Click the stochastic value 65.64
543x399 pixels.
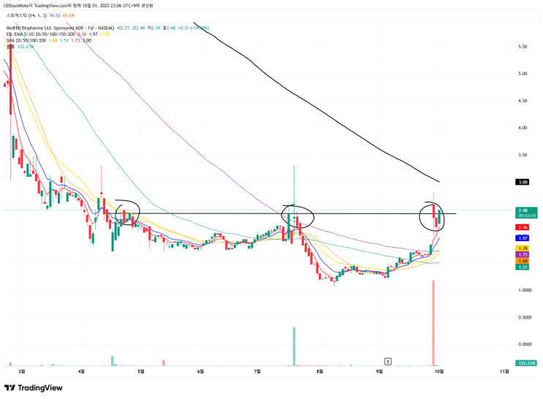pos(68,15)
